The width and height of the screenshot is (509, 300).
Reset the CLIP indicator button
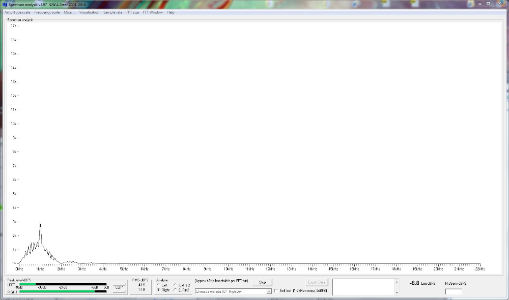pyautogui.click(x=119, y=287)
